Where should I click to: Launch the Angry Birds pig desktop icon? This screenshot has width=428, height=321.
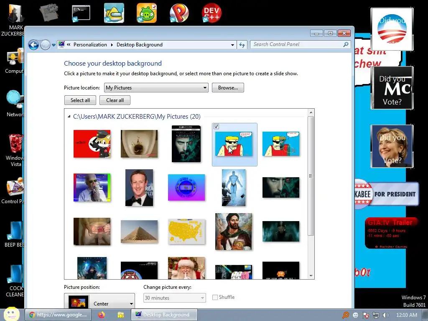pos(147,13)
